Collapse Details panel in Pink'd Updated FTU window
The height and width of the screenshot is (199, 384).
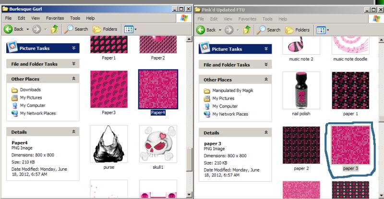(x=266, y=132)
